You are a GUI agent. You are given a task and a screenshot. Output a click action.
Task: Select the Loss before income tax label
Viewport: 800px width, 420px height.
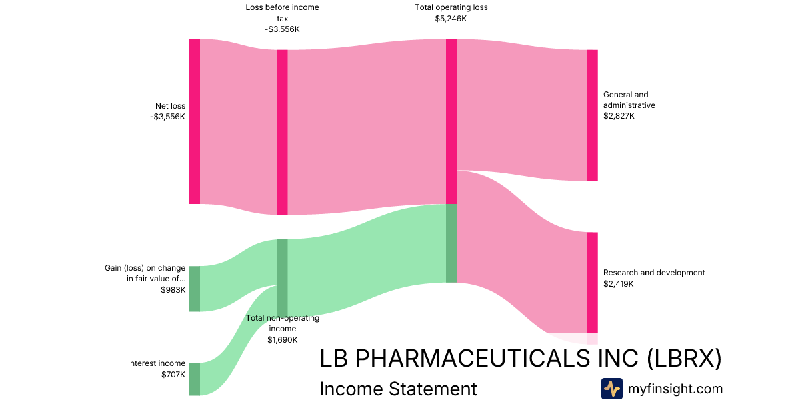coord(282,18)
